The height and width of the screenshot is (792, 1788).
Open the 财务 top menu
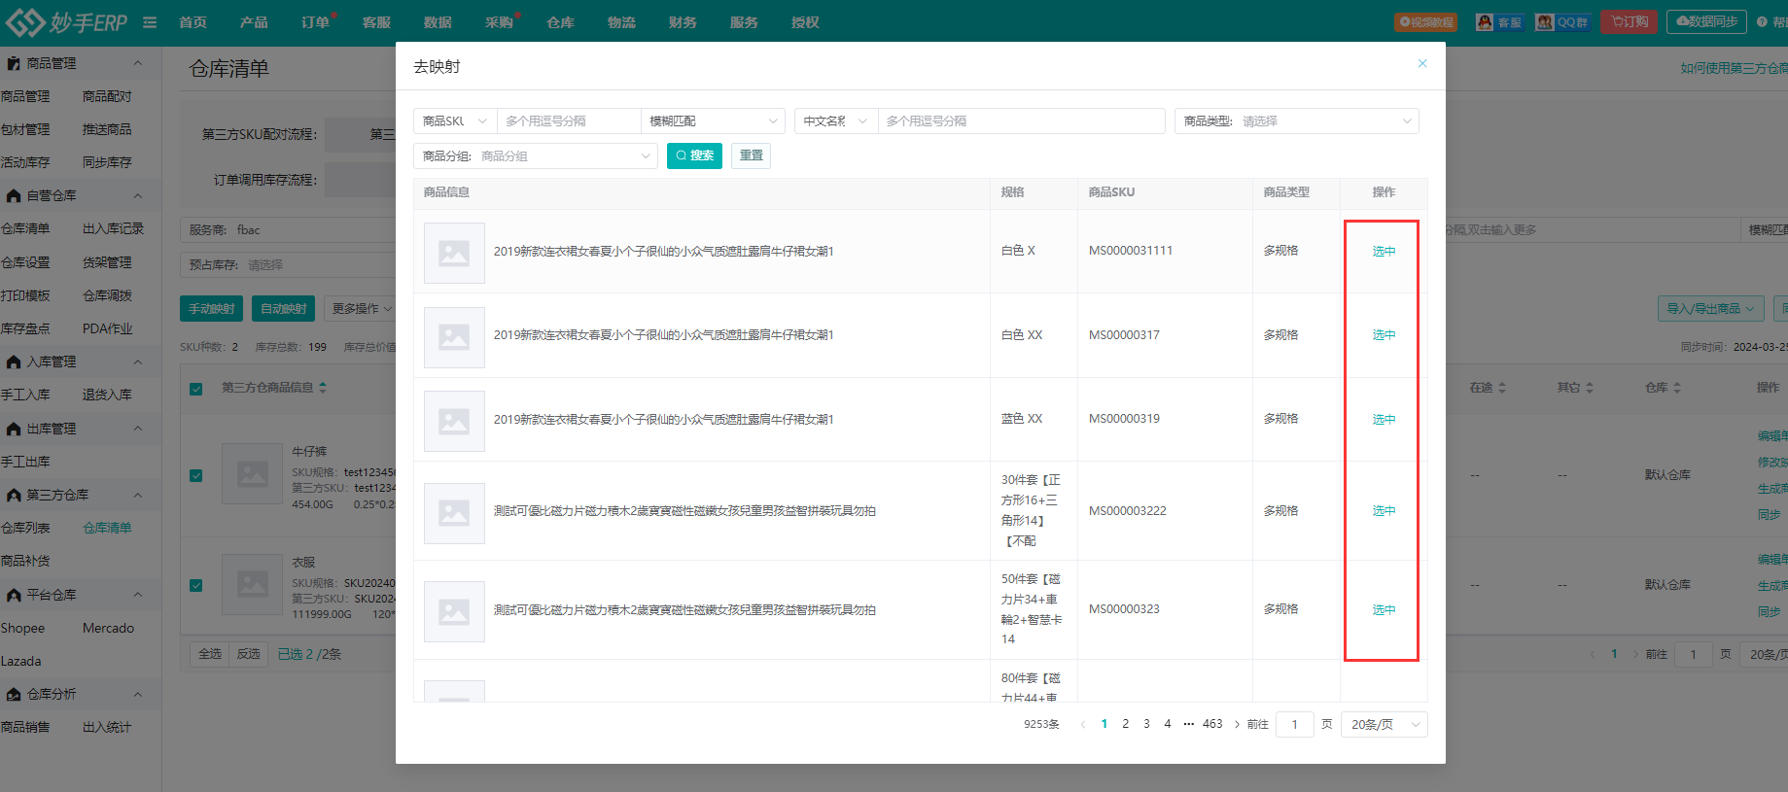[x=683, y=22]
